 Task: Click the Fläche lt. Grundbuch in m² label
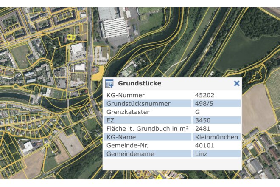point(148,129)
